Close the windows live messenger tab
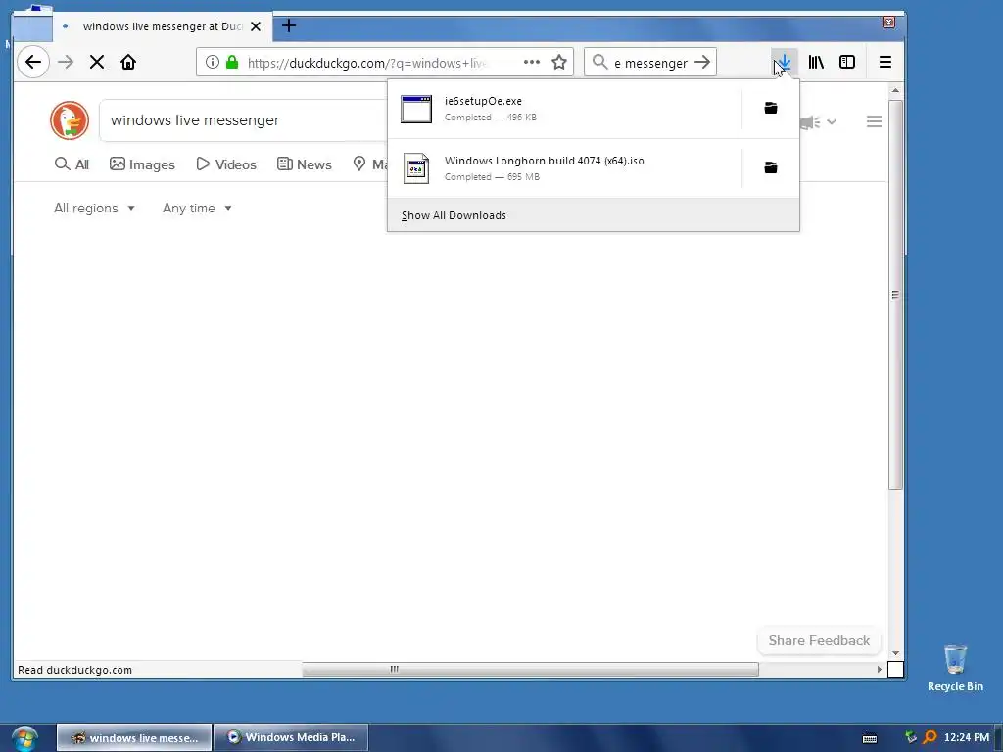1003x752 pixels. (256, 26)
